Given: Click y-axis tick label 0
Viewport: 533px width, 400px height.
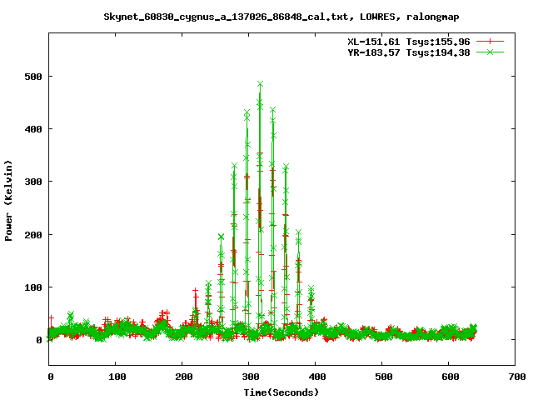Looking at the screenshot, I should [39, 340].
